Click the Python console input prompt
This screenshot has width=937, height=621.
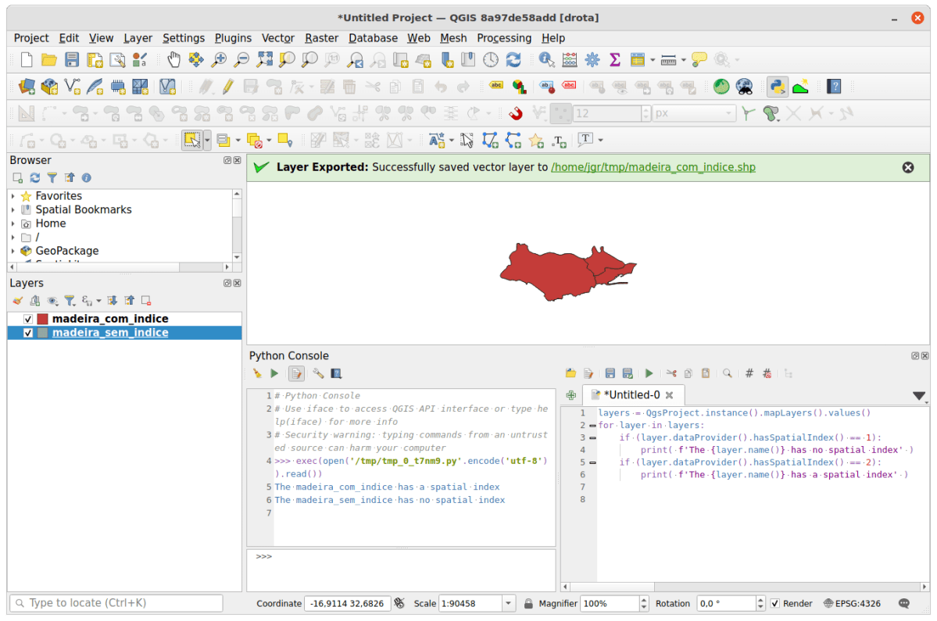pos(401,570)
